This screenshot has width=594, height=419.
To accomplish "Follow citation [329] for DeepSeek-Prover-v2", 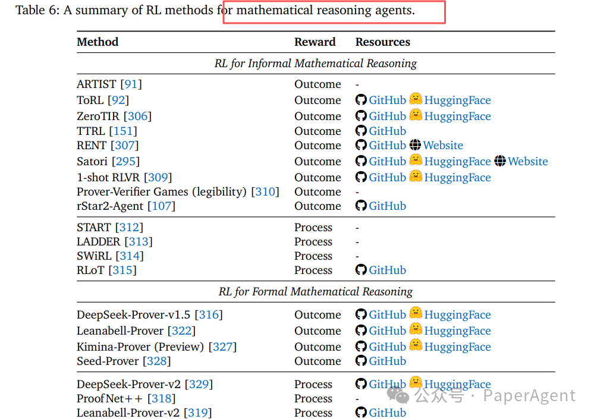I will pos(199,385).
